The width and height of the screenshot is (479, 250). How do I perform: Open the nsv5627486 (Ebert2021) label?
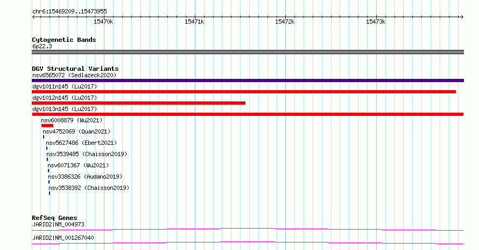tap(81, 143)
